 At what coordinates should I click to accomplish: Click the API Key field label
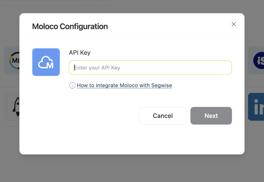[x=79, y=53]
